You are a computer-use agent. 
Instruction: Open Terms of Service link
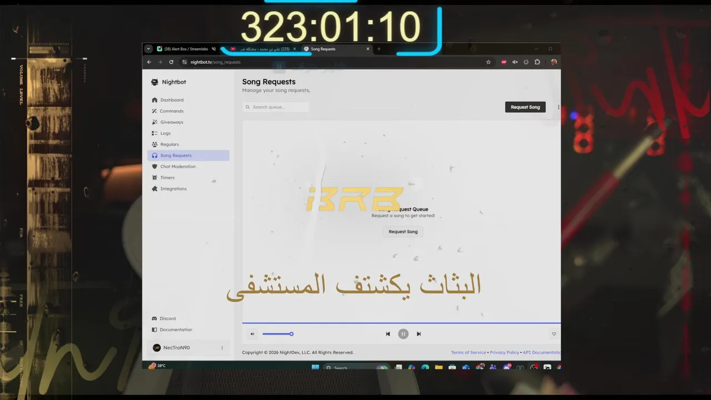pyautogui.click(x=468, y=352)
